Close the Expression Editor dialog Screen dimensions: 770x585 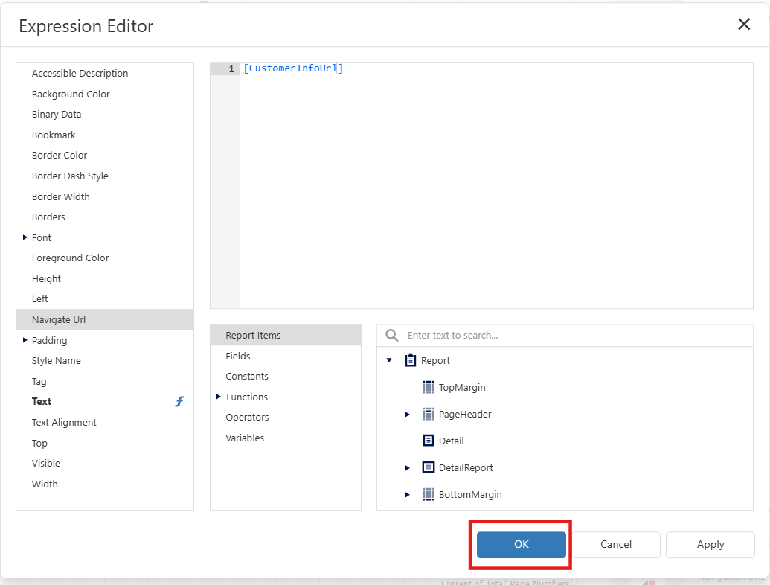[x=743, y=25]
